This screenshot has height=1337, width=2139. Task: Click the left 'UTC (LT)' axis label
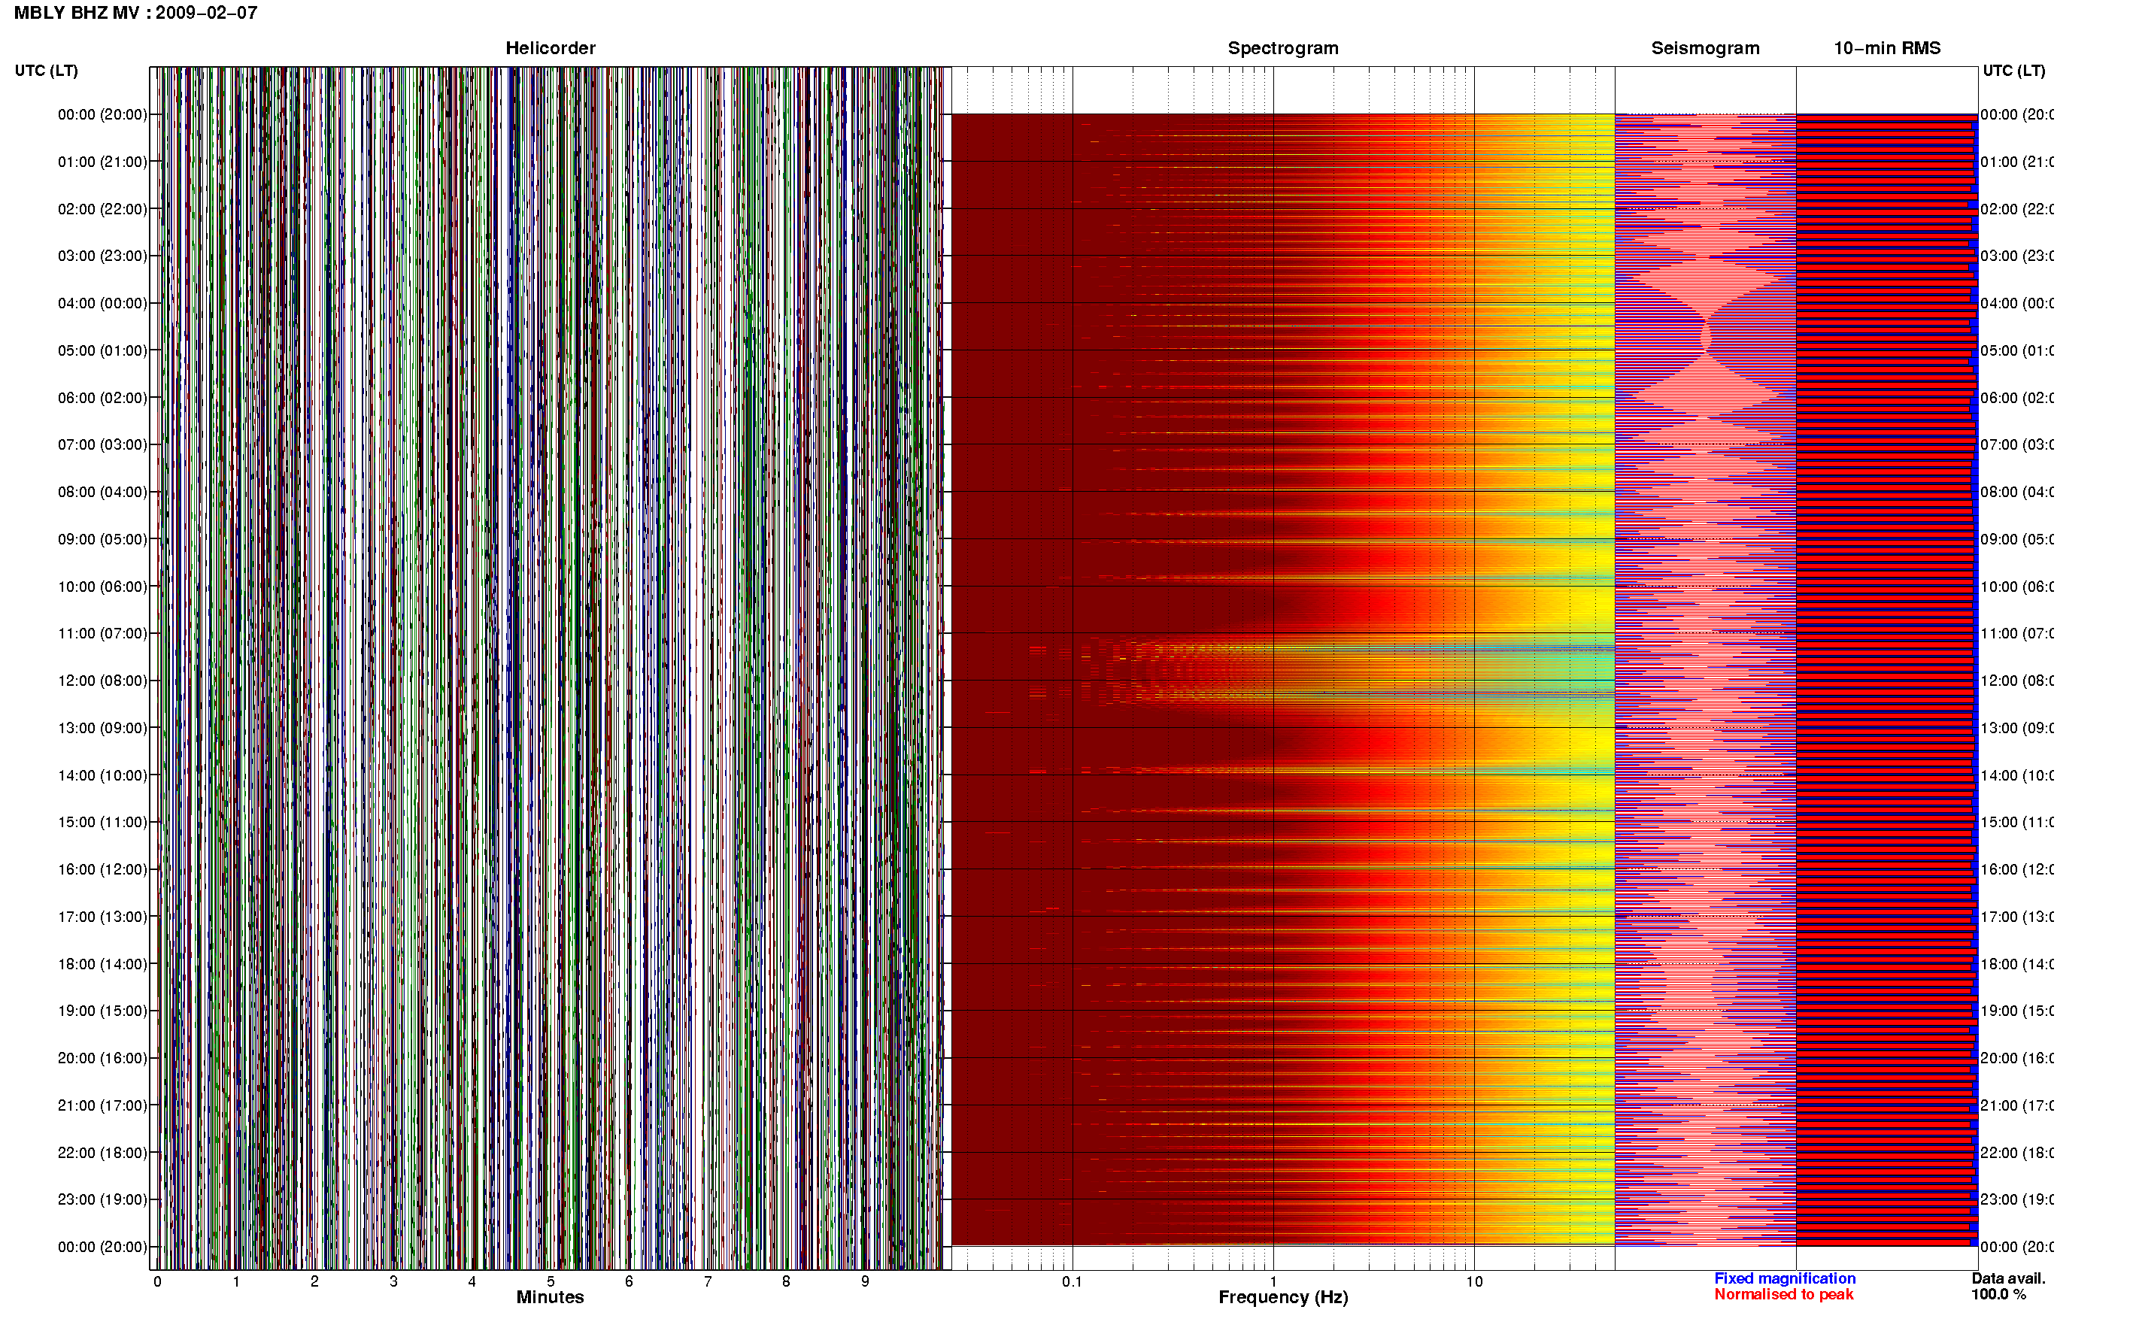46,71
